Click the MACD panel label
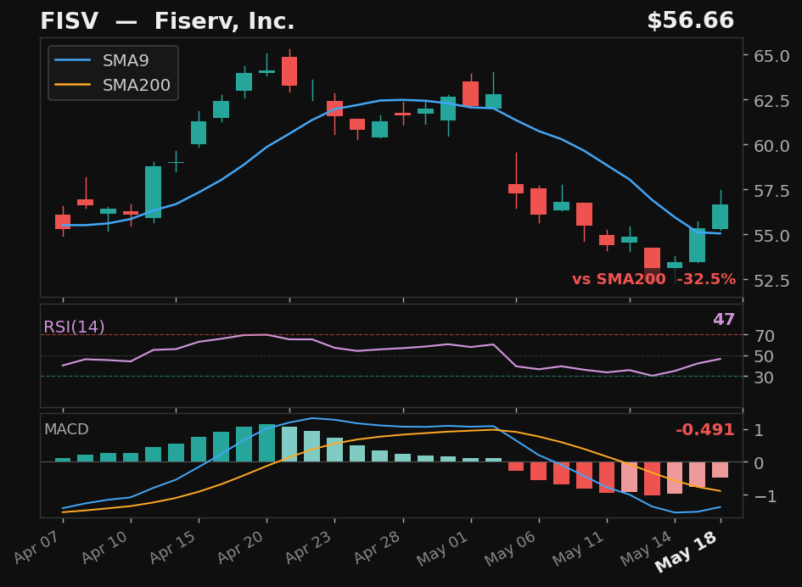802x587 pixels. click(x=66, y=429)
